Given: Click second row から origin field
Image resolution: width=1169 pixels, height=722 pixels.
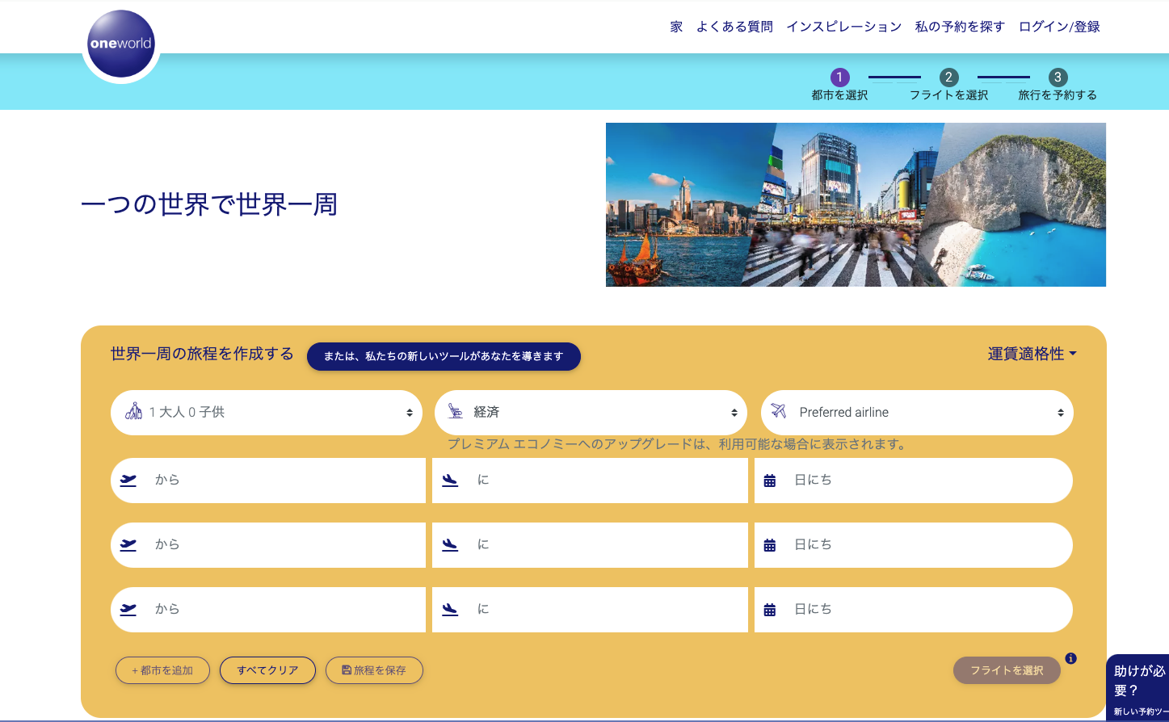Looking at the screenshot, I should pyautogui.click(x=268, y=545).
